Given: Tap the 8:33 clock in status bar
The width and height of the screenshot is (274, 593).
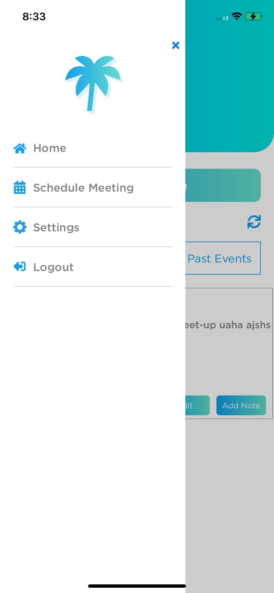Looking at the screenshot, I should pos(34,17).
